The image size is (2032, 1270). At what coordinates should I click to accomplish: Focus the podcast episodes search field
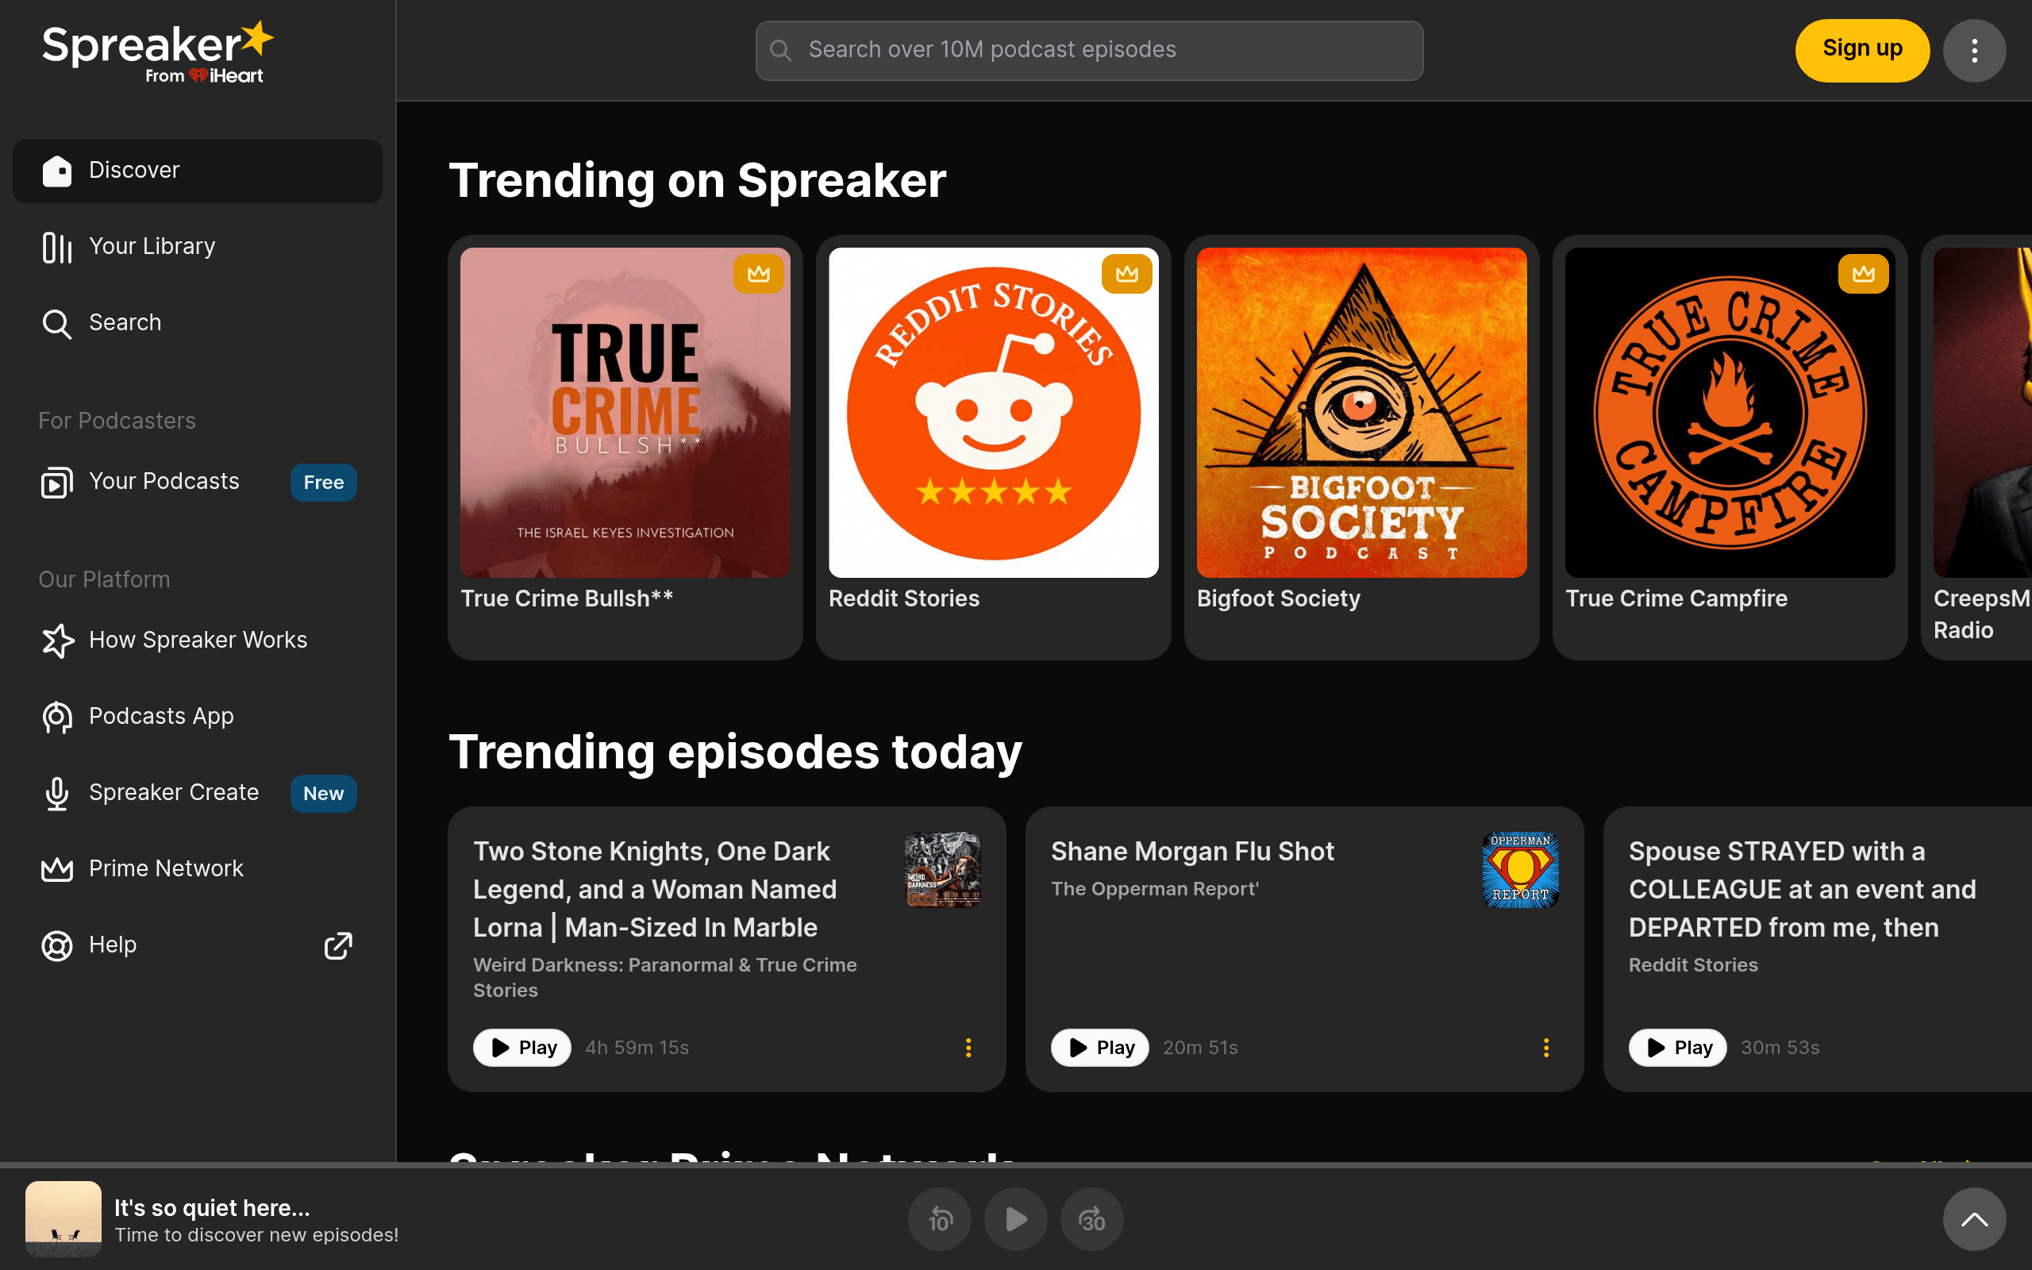1089,50
